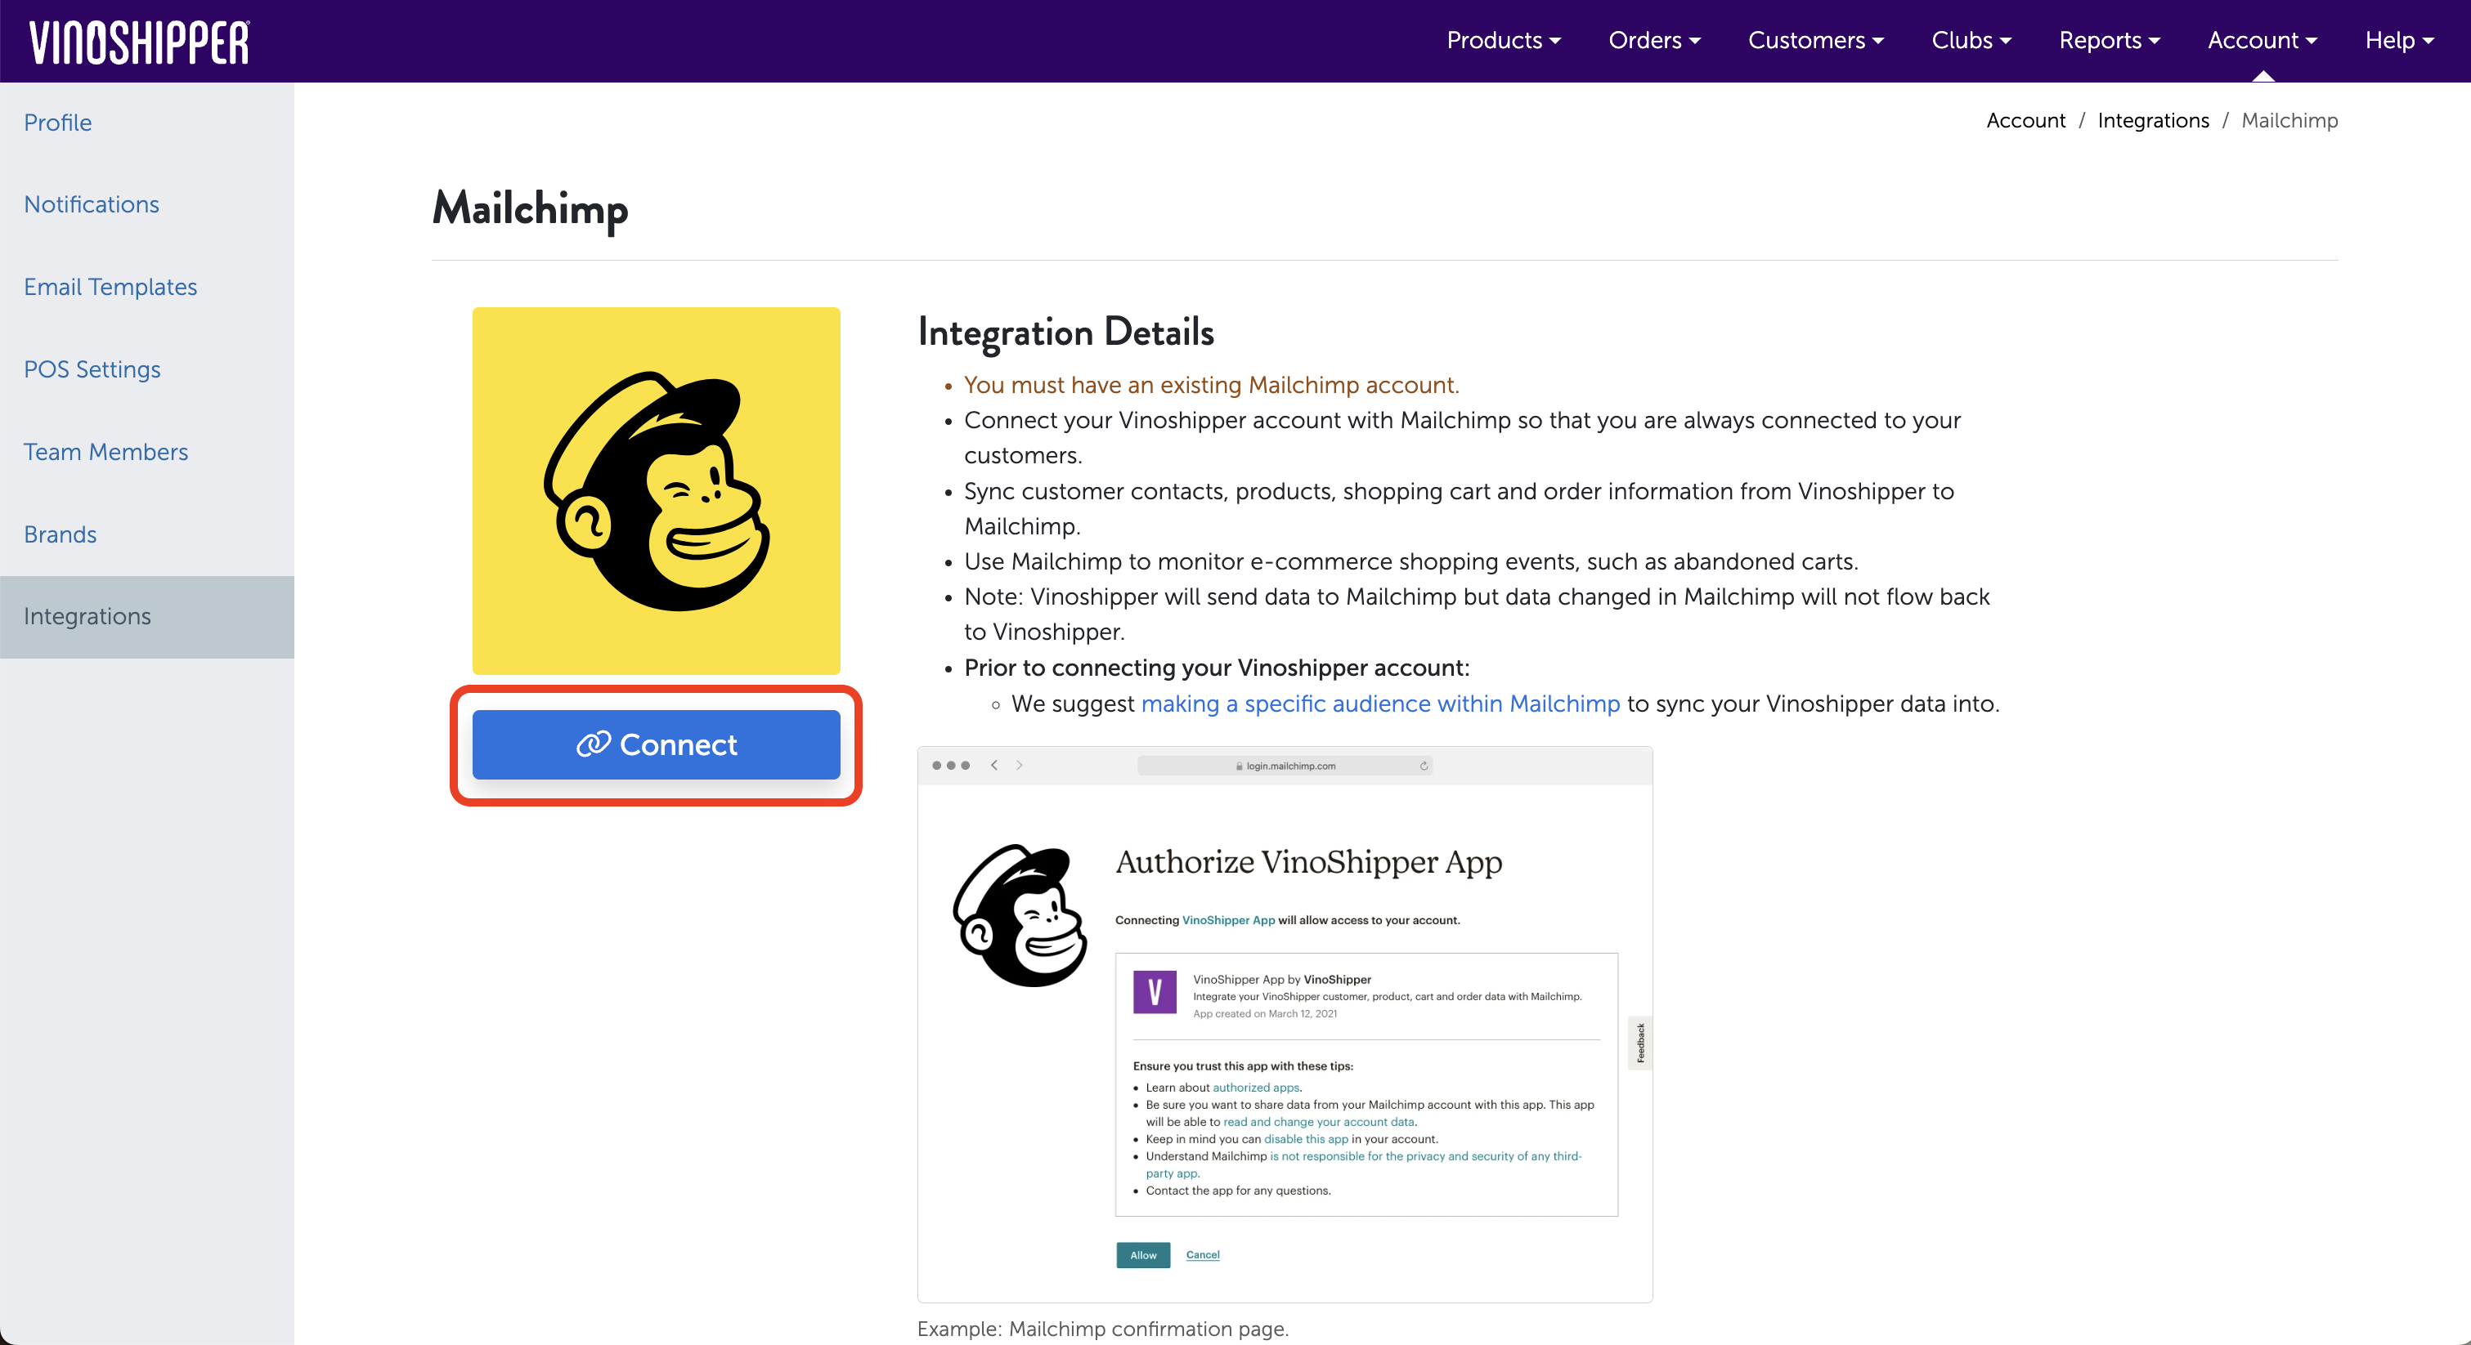Open the Help menu
Screen dimensions: 2471x1345
pos(2398,40)
